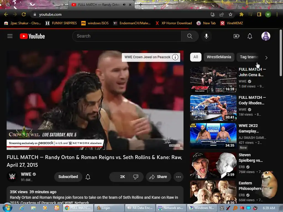Viewport: 283px width, 212px height.
Task: Start voice search with the microphone
Action: pos(206,36)
